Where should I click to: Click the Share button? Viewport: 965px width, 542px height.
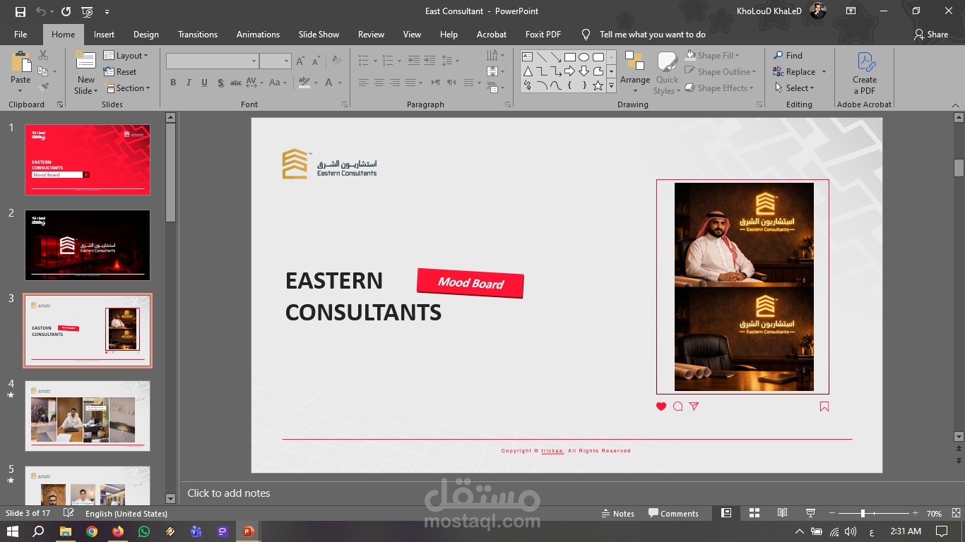point(931,34)
